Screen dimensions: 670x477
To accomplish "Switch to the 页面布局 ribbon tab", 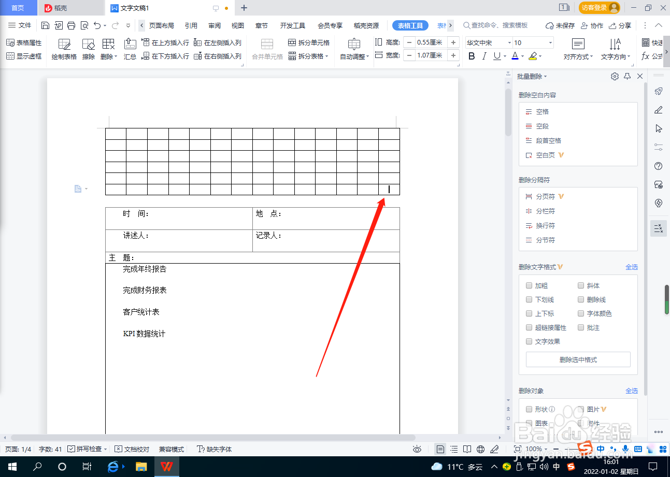I will [162, 25].
